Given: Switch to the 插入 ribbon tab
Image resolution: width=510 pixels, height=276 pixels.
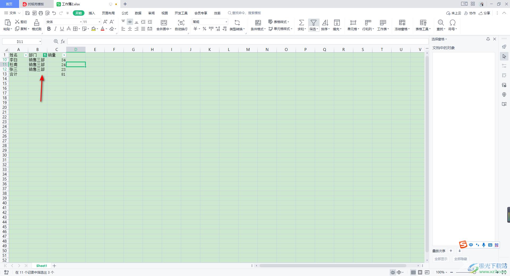Looking at the screenshot, I should click(92, 13).
